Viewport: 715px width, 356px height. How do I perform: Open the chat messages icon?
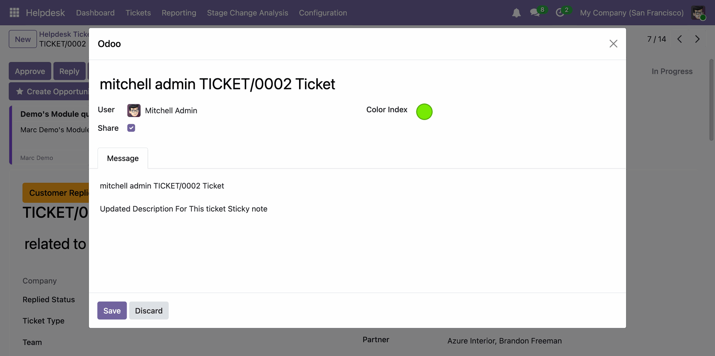coord(535,13)
